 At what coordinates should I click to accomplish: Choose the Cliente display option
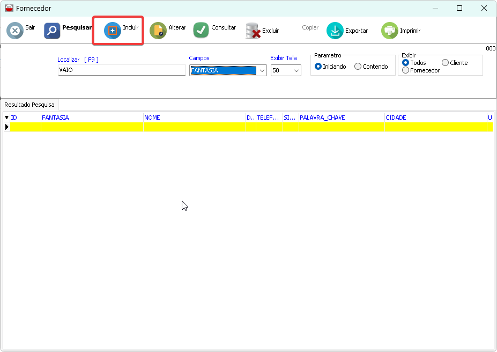tap(445, 63)
